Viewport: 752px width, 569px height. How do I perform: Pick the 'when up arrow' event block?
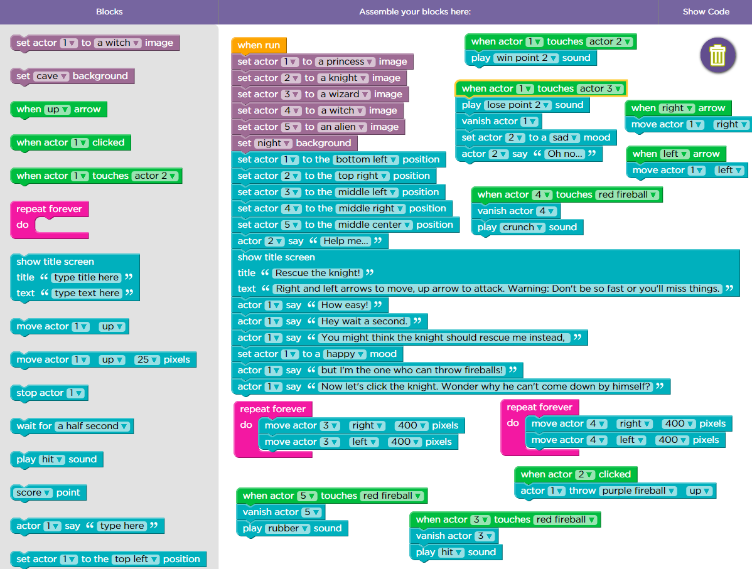click(x=58, y=109)
